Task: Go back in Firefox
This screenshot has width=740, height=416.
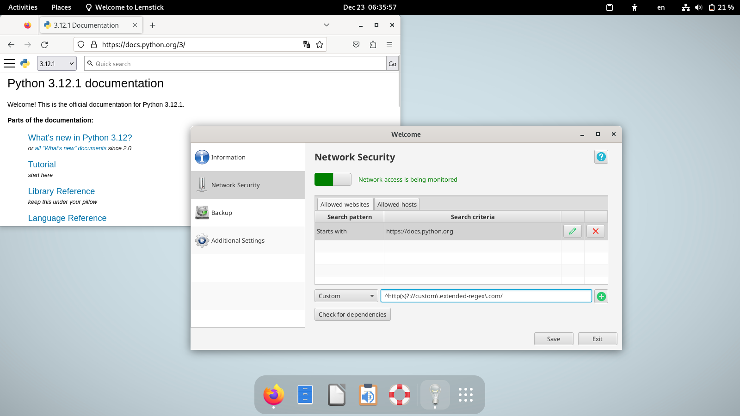Action: coord(11,44)
